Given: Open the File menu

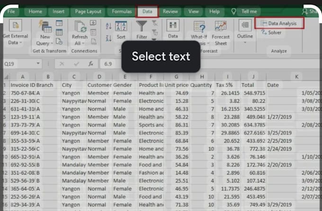Looking at the screenshot, I should pos(11,11).
